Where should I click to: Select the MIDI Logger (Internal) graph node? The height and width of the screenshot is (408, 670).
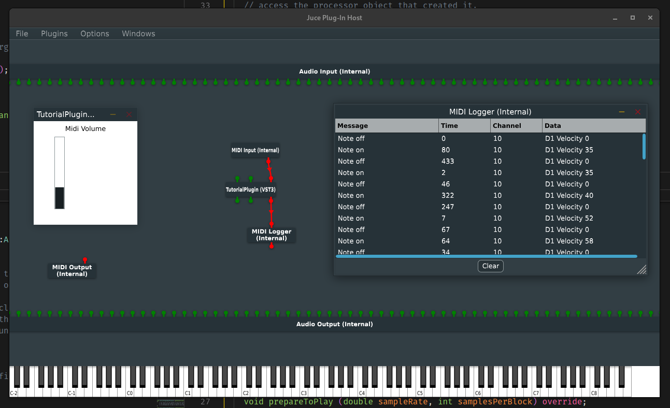pyautogui.click(x=272, y=235)
